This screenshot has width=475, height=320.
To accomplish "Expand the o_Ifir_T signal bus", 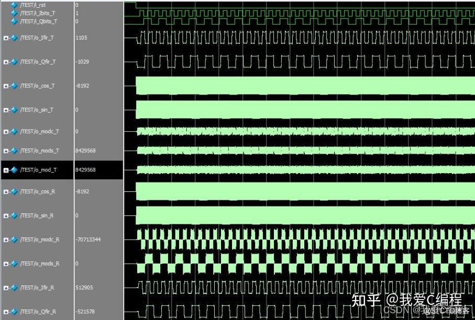I will [x=6, y=38].
